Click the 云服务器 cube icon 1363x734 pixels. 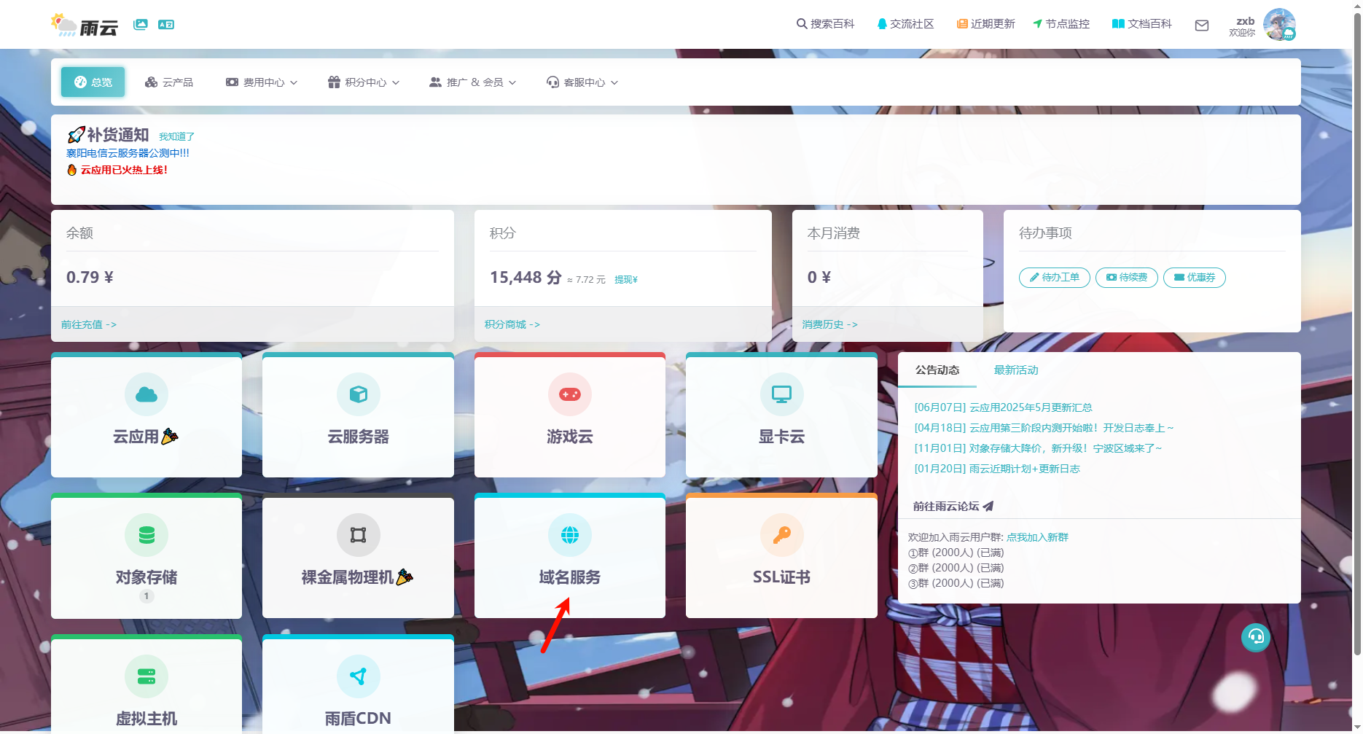358,394
